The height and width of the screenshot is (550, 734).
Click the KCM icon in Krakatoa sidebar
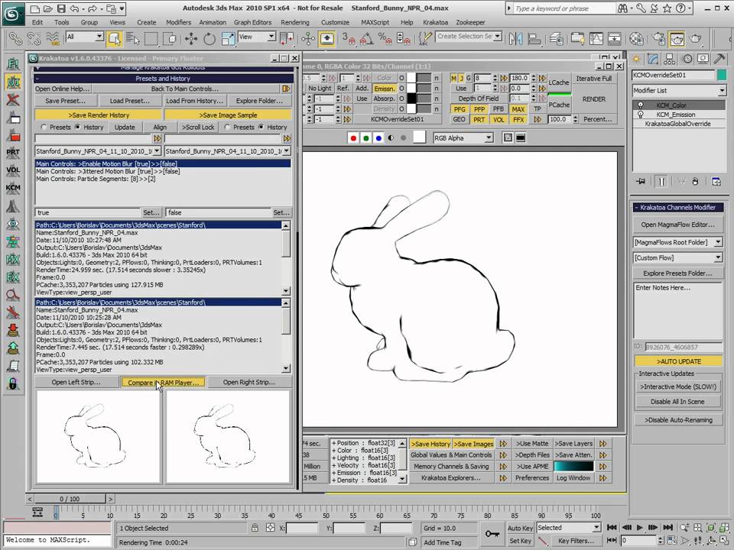[x=13, y=188]
